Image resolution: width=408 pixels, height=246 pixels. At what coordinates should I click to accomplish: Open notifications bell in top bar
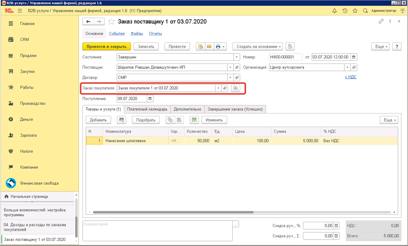pyautogui.click(x=335, y=11)
